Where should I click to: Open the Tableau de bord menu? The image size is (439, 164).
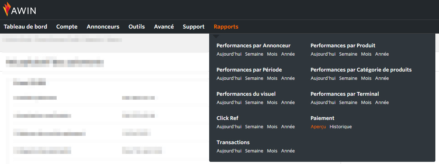click(25, 27)
